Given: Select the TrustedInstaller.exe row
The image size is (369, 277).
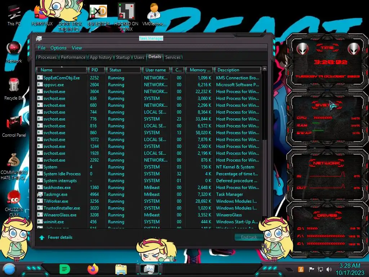Looking at the screenshot, I should 149,208.
